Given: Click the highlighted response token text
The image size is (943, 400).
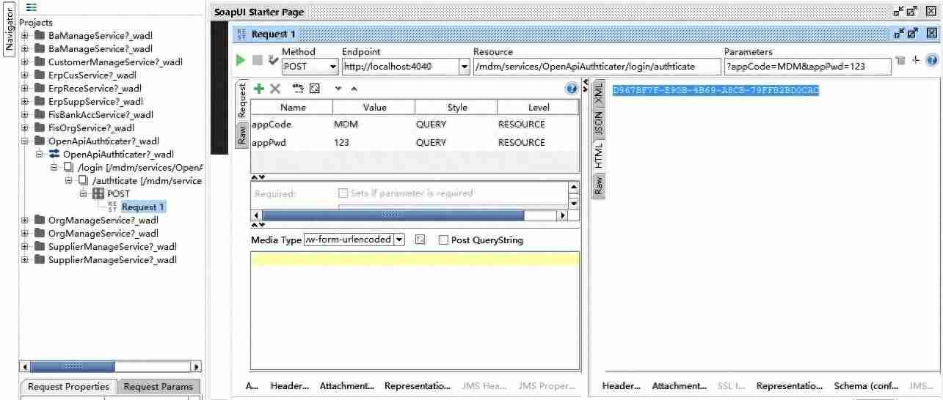Looking at the screenshot, I should 716,90.
